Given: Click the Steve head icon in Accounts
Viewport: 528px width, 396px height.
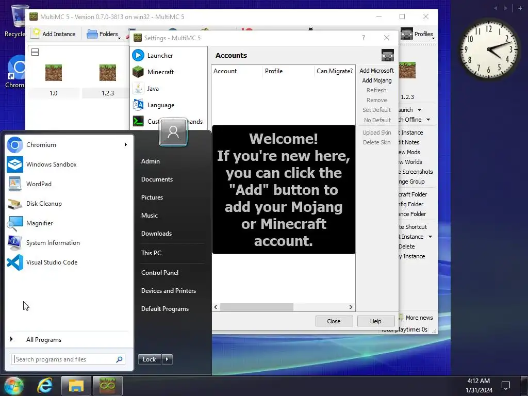Looking at the screenshot, I should point(388,55).
